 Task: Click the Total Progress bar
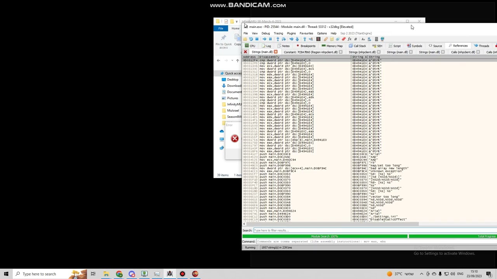click(453, 236)
